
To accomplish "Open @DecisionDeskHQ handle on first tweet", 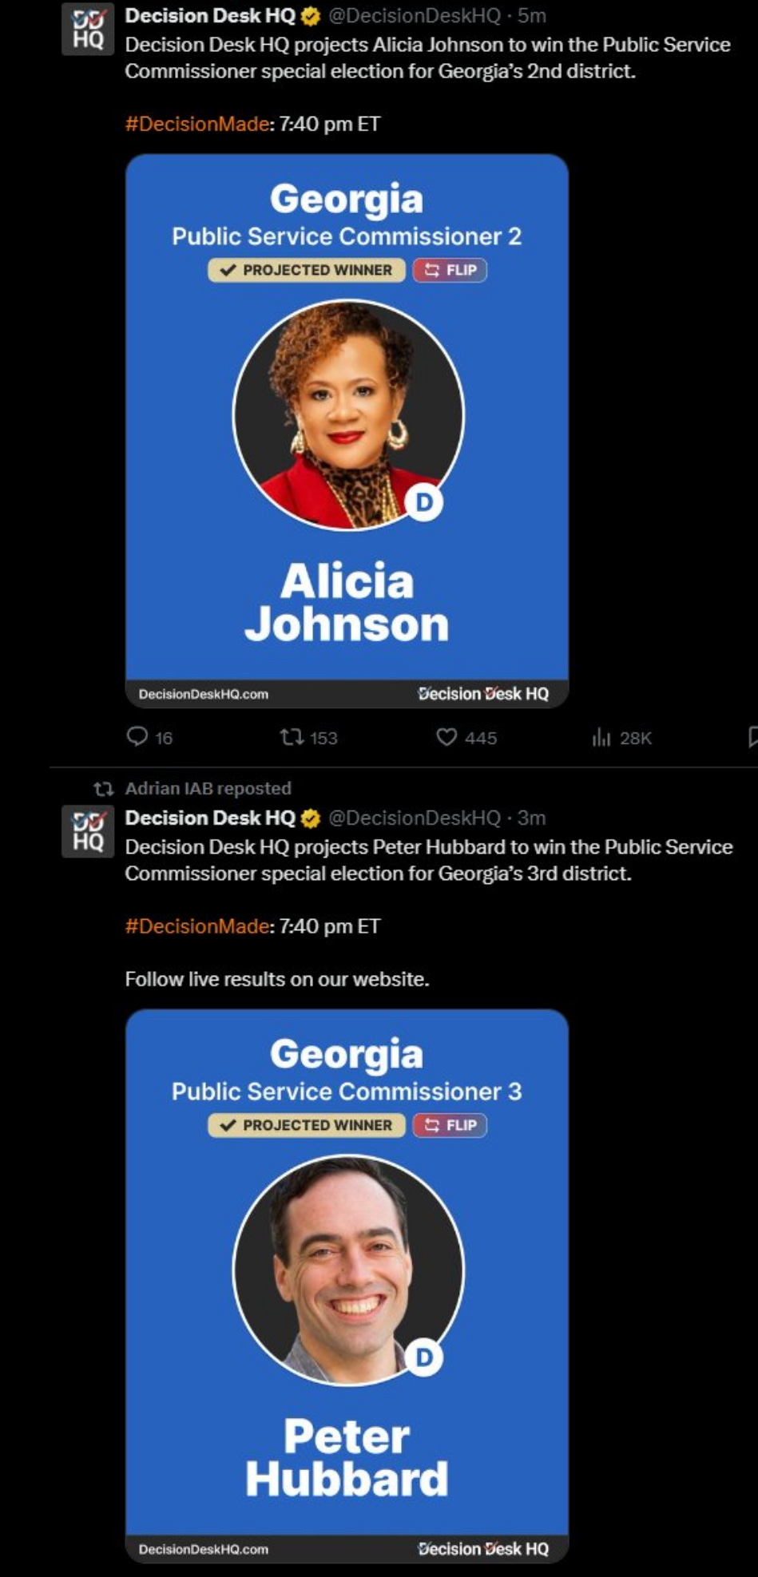I will click(x=415, y=15).
